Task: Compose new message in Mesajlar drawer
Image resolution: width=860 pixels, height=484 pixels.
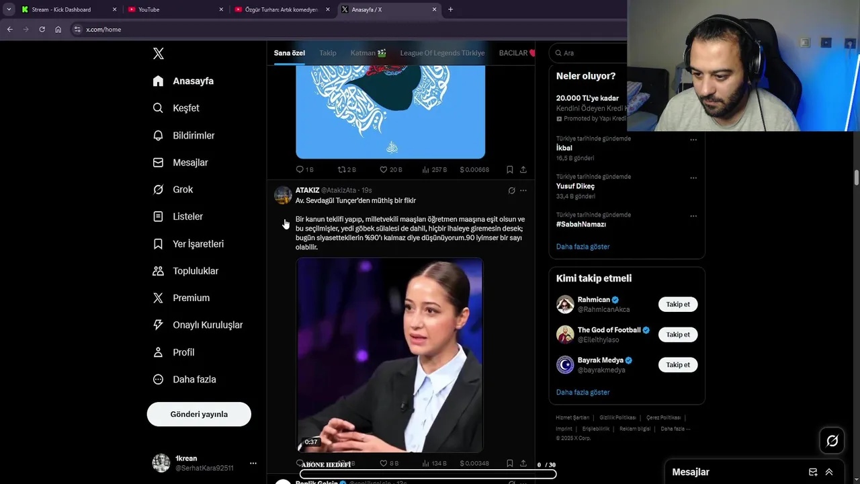Action: (x=813, y=472)
